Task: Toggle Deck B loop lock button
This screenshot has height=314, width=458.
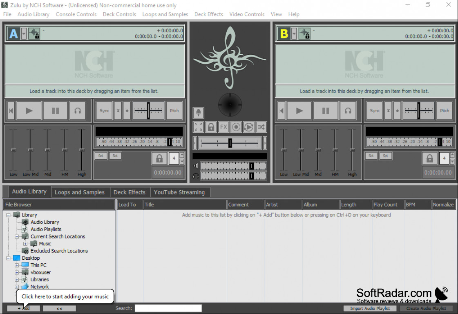Action: (430, 158)
